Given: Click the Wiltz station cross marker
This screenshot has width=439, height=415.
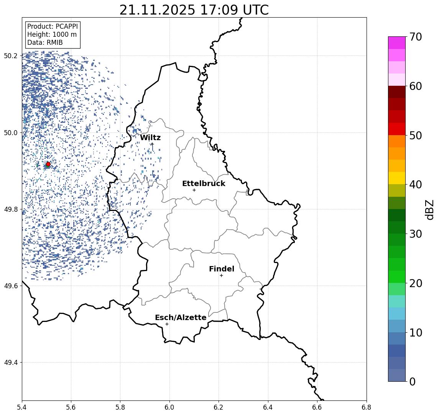Looking at the screenshot, I should 152,144.
